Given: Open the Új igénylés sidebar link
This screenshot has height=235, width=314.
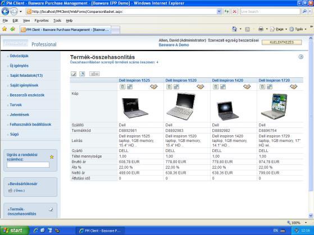Looking at the screenshot, I should 19,66.
